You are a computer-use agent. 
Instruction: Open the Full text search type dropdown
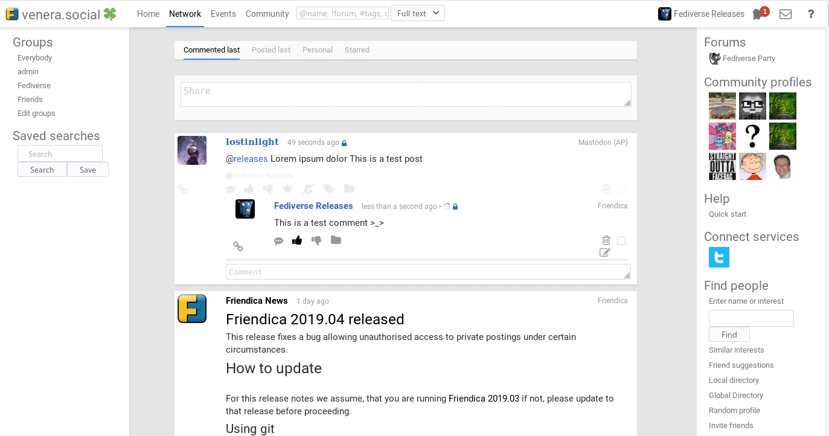click(418, 13)
